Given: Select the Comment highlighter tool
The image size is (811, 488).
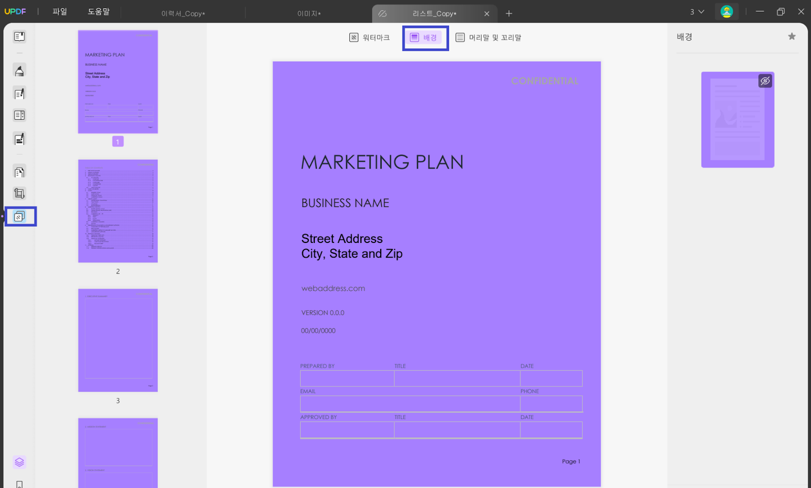Looking at the screenshot, I should click(19, 71).
